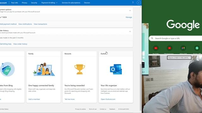Go to the Devices tab
Viewport: 202px width, 113px height.
(87, 3)
